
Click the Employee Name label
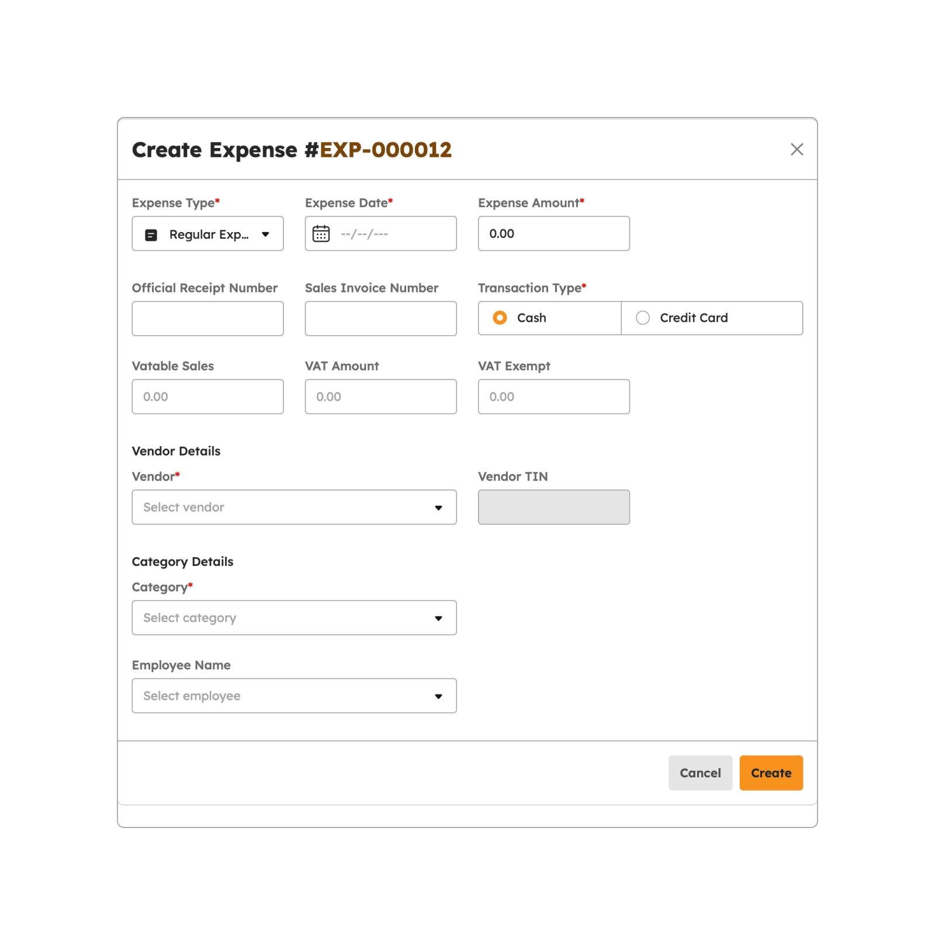(181, 665)
